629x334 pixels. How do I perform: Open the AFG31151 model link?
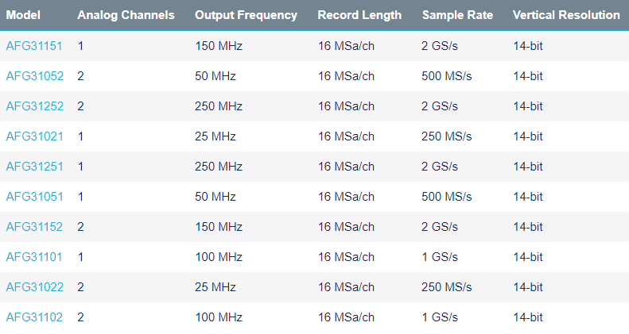coord(34,46)
